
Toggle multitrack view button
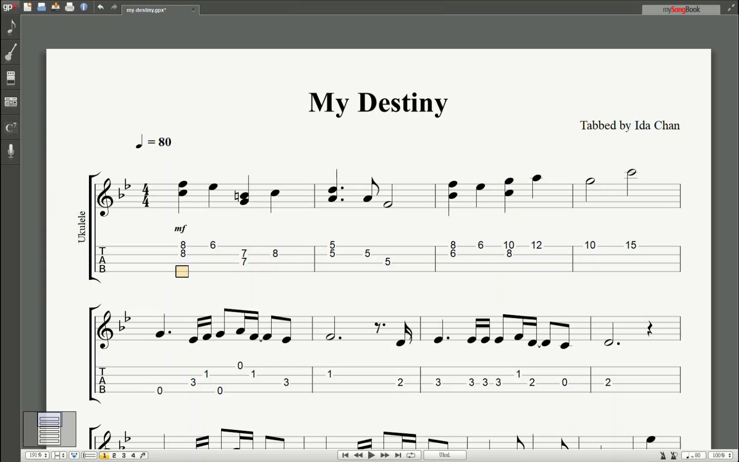tap(89, 455)
